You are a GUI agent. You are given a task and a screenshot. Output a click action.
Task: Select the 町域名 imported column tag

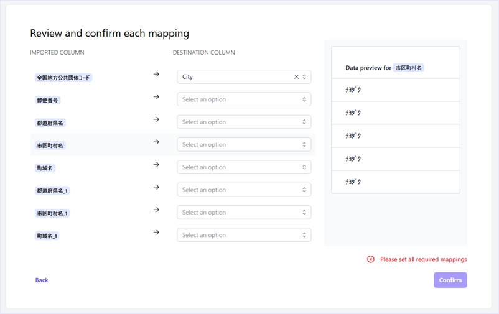[45, 168]
